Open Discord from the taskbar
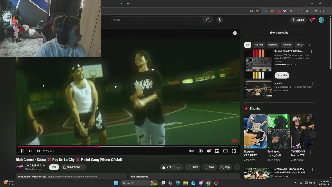 tap(201, 183)
